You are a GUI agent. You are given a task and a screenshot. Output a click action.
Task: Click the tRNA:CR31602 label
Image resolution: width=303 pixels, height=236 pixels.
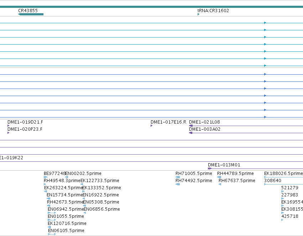pyautogui.click(x=213, y=10)
